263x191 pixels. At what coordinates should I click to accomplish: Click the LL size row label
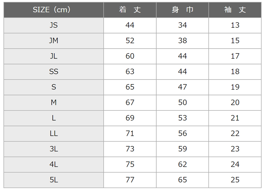coord(54,133)
